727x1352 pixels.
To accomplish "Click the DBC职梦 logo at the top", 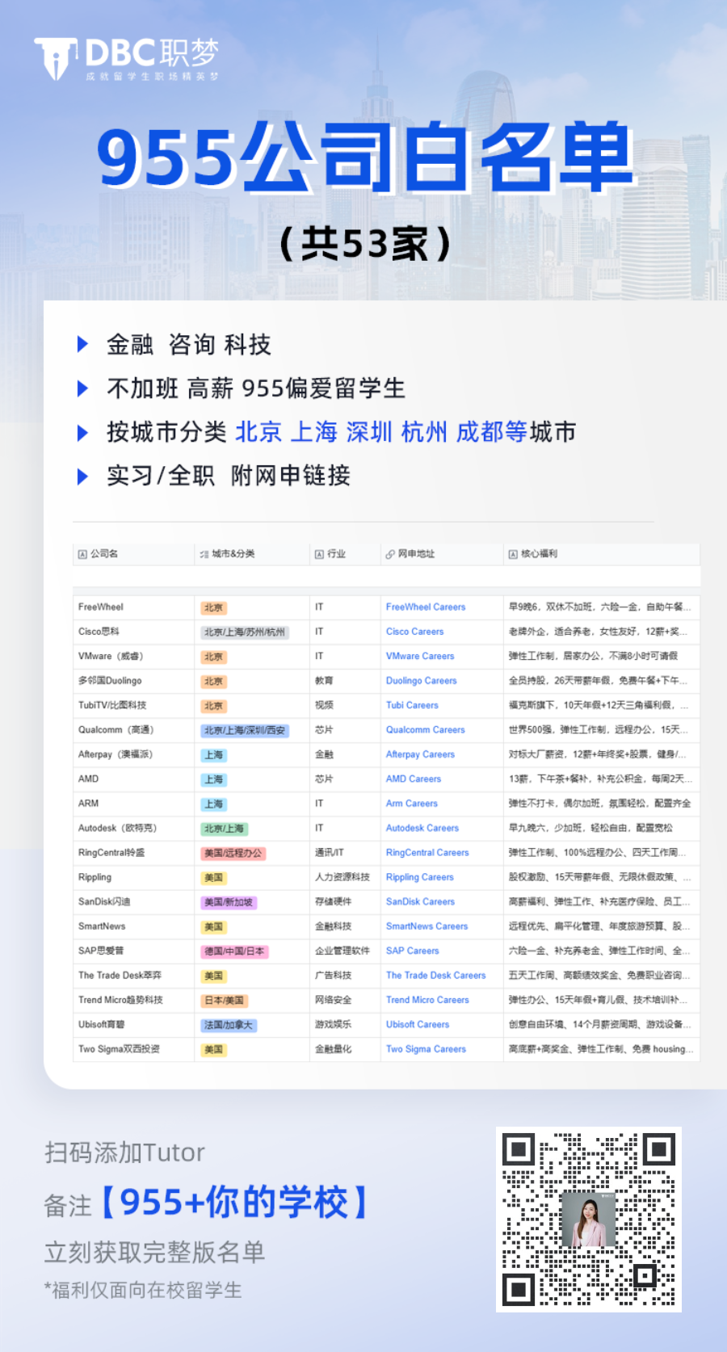I will 127,58.
